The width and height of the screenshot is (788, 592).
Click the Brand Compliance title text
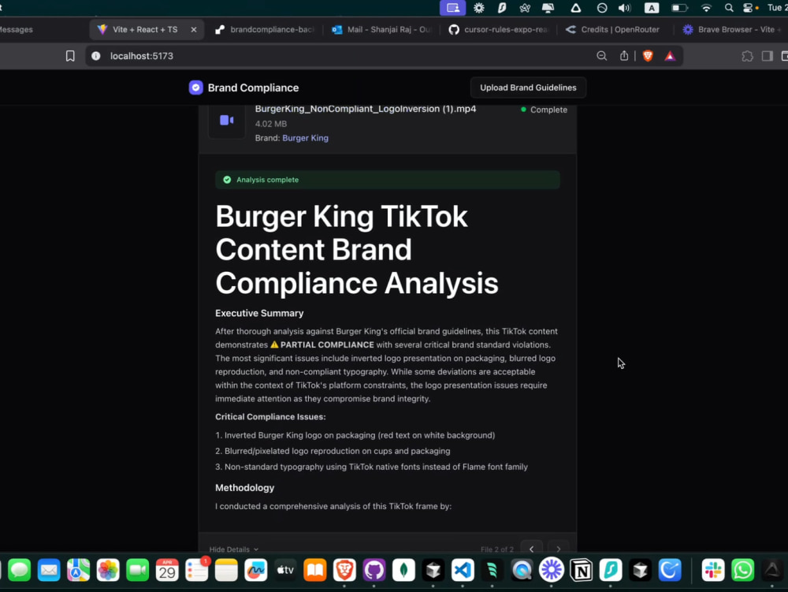(253, 87)
